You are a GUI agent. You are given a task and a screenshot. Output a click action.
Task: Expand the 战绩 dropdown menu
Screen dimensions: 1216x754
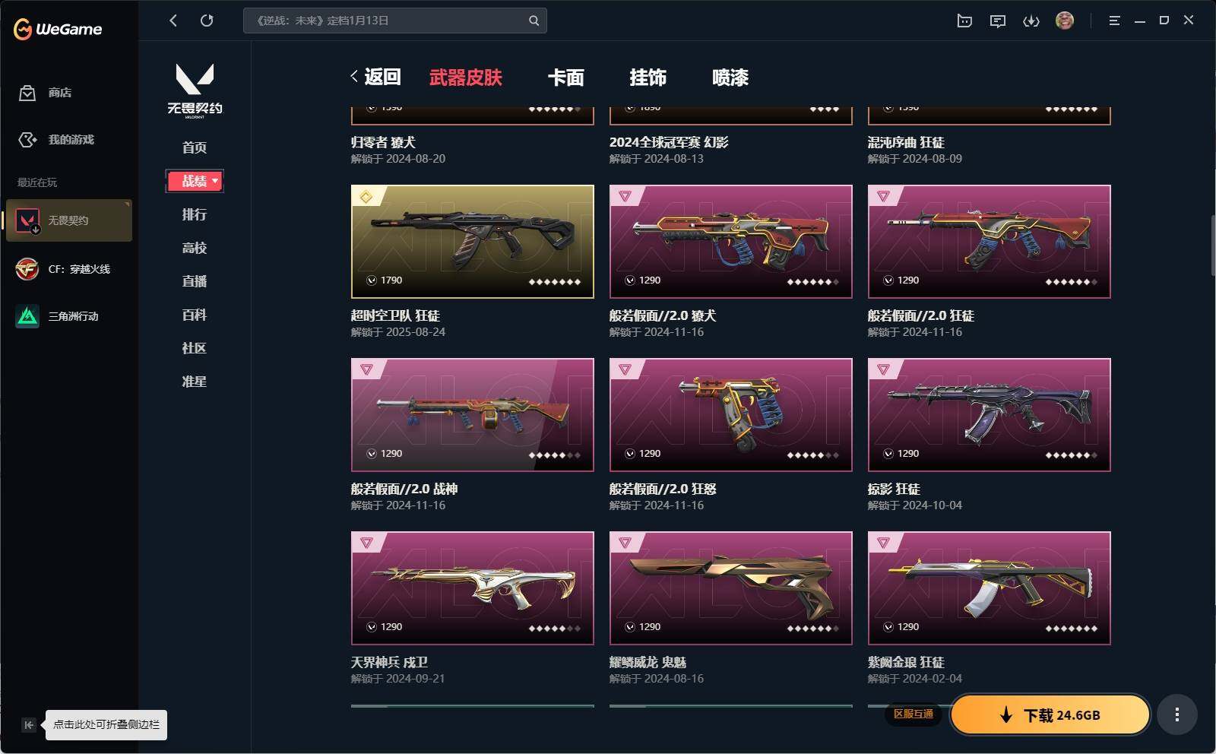point(195,181)
